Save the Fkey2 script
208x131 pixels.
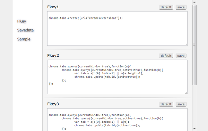tap(181, 56)
